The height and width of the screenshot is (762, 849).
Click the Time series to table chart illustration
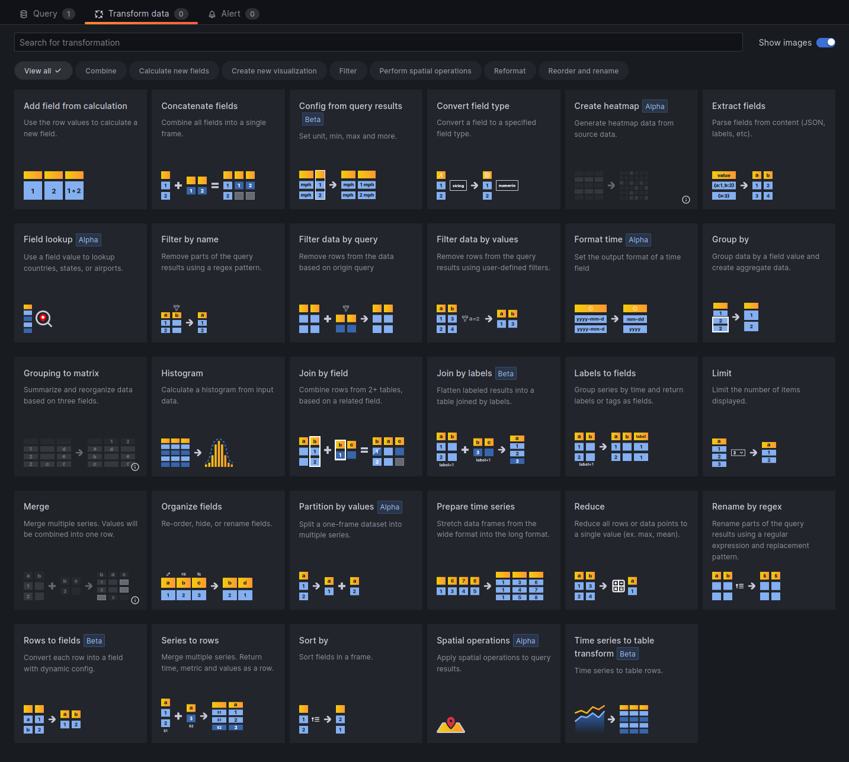click(x=590, y=719)
